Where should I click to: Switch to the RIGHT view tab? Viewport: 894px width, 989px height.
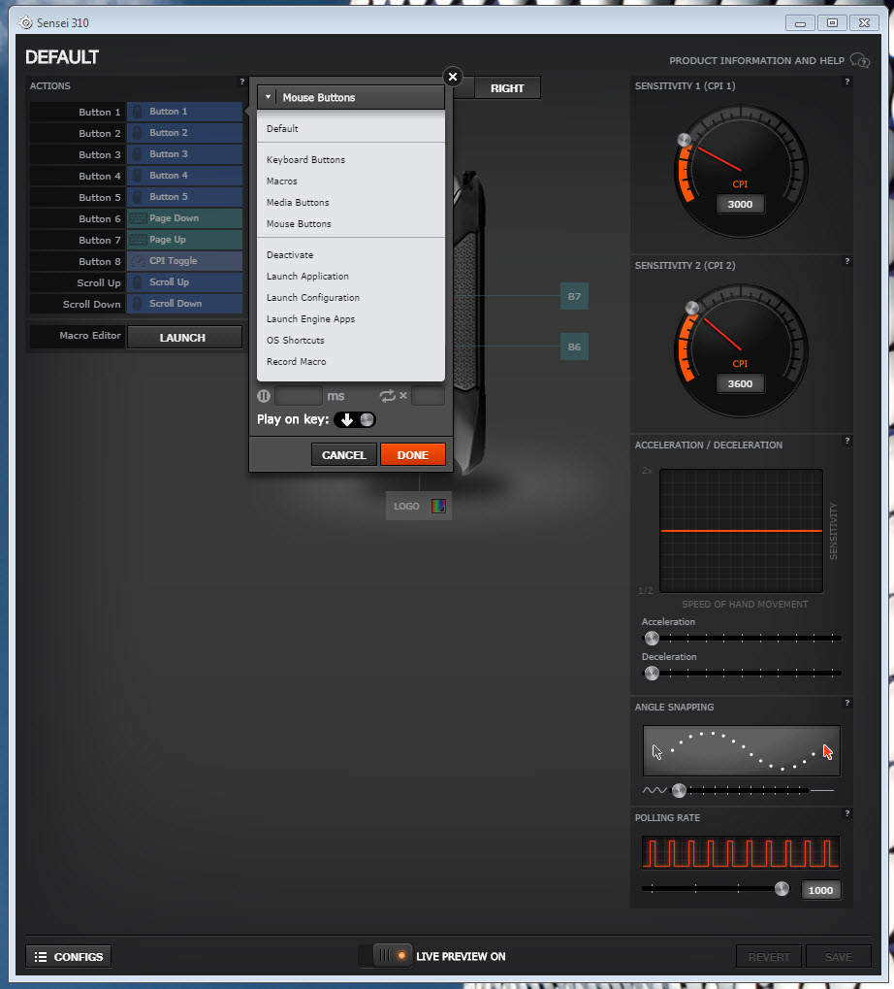point(507,88)
